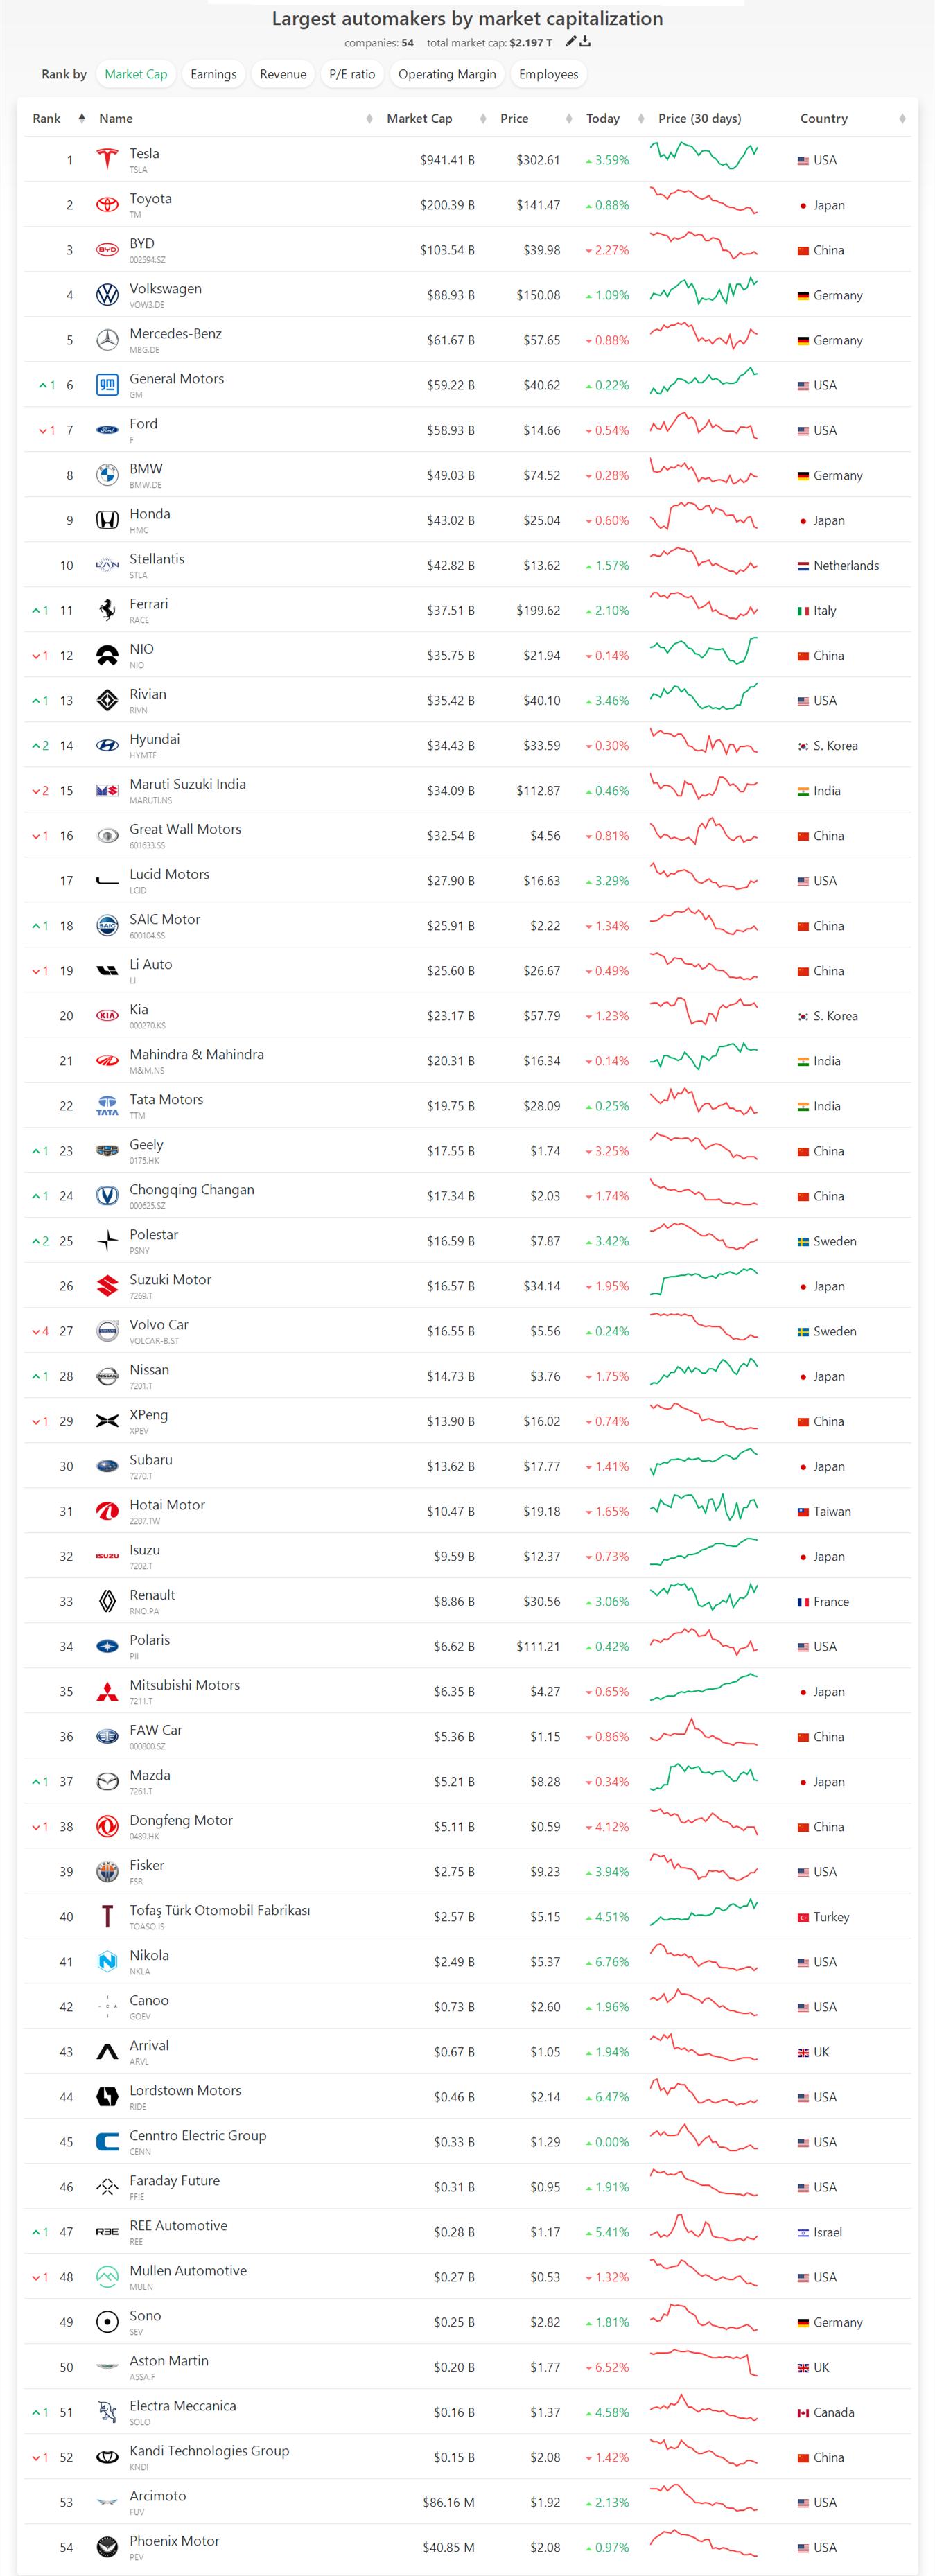
Task: Switch ranking to P/E ratio
Action: pos(352,74)
